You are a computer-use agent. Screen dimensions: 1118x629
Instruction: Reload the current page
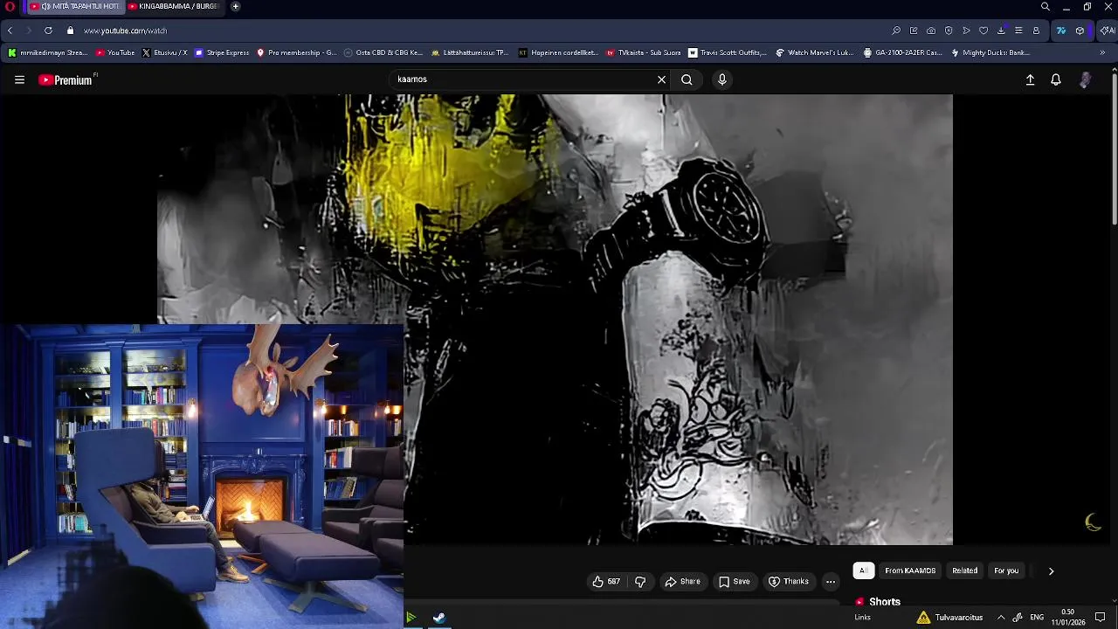(48, 31)
